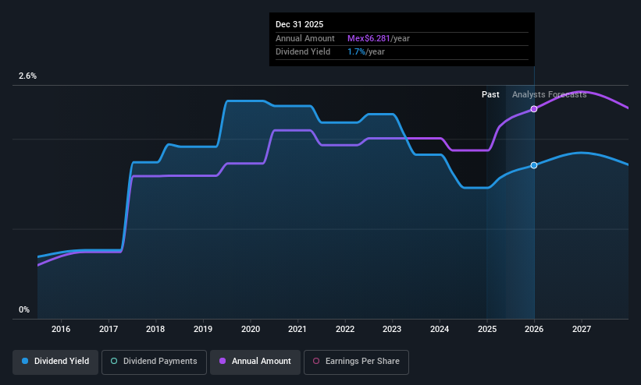Click the tooltip Annual Amount label
Image resolution: width=641 pixels, height=385 pixels.
click(x=305, y=38)
